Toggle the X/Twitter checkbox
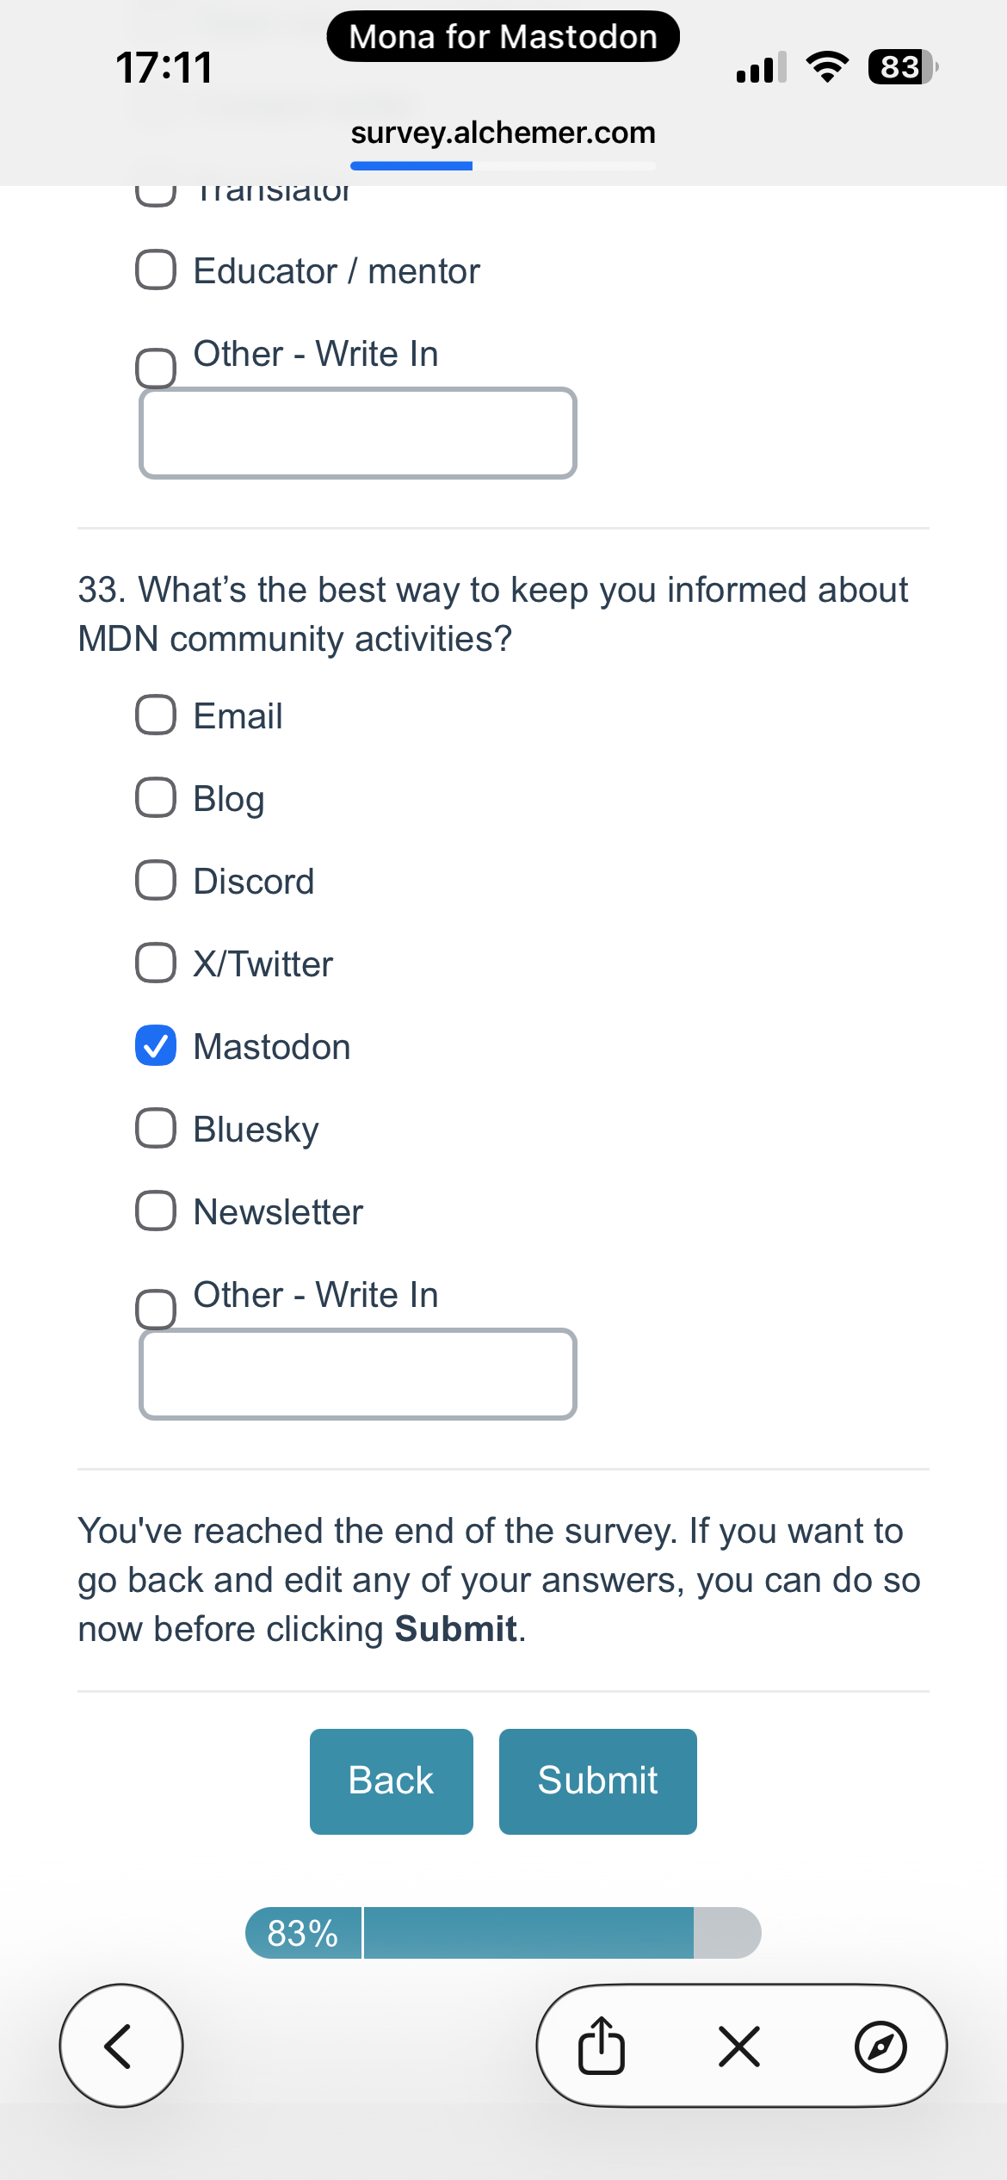Image resolution: width=1007 pixels, height=2180 pixels. [156, 963]
